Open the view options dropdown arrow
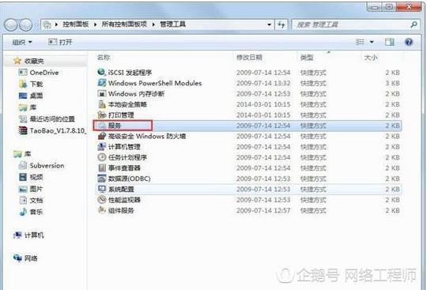This screenshot has width=427, height=290. [372, 42]
